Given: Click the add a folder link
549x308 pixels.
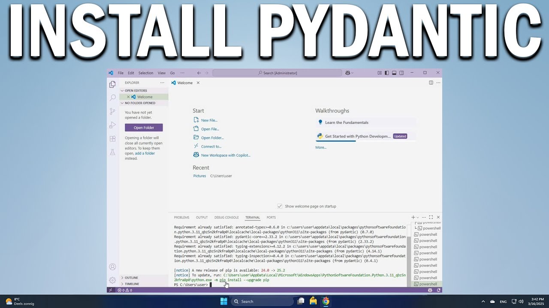Looking at the screenshot, I should point(145,153).
